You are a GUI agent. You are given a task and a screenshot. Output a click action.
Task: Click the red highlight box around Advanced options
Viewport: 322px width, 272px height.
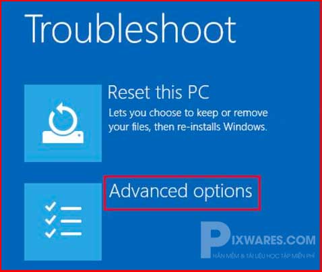[x=182, y=193]
